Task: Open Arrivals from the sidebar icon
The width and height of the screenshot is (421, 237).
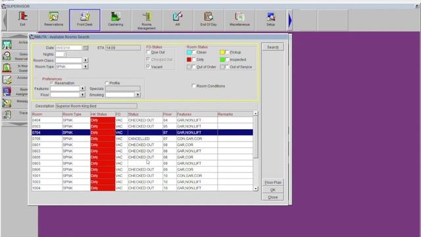Action: coord(7,45)
